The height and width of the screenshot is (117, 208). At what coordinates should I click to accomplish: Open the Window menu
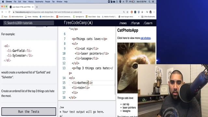tap(59, 2)
